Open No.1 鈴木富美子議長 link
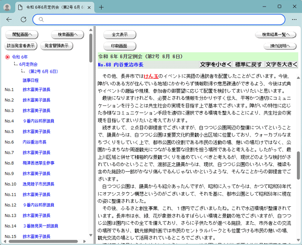302x245 pixels. pos(36,89)
